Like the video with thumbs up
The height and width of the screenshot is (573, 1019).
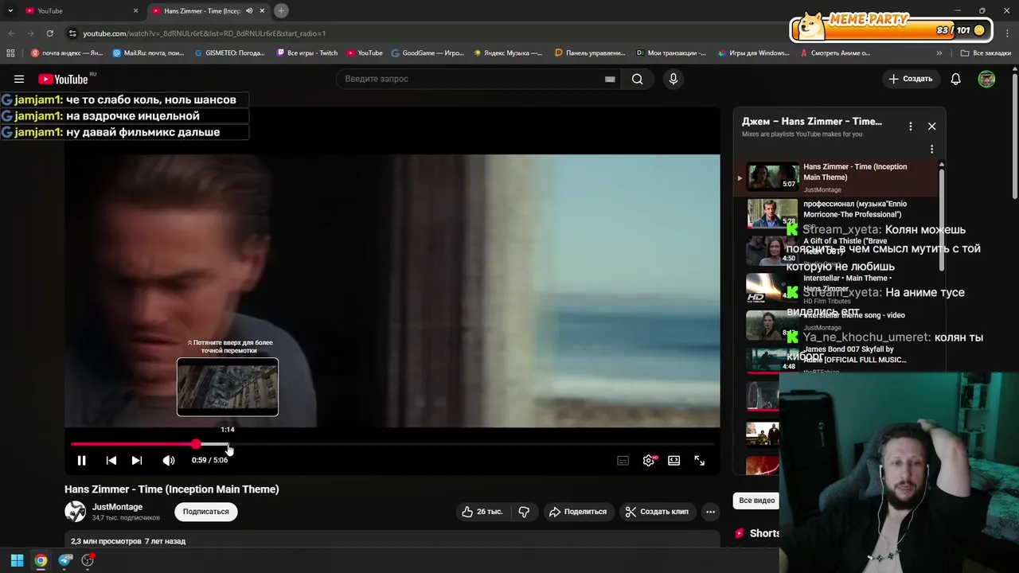[482, 512]
